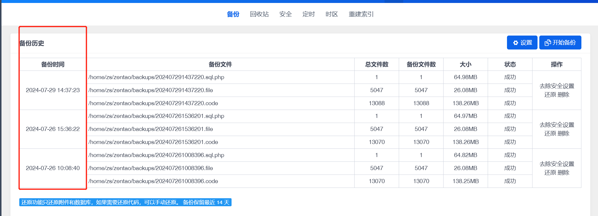The width and height of the screenshot is (598, 216).
Task: Click the 2024-07-26 10:08:40 timestamp cell
Action: coord(53,168)
